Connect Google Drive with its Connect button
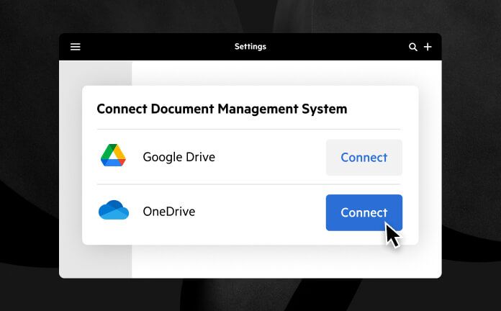Image resolution: width=501 pixels, height=311 pixels. click(364, 157)
